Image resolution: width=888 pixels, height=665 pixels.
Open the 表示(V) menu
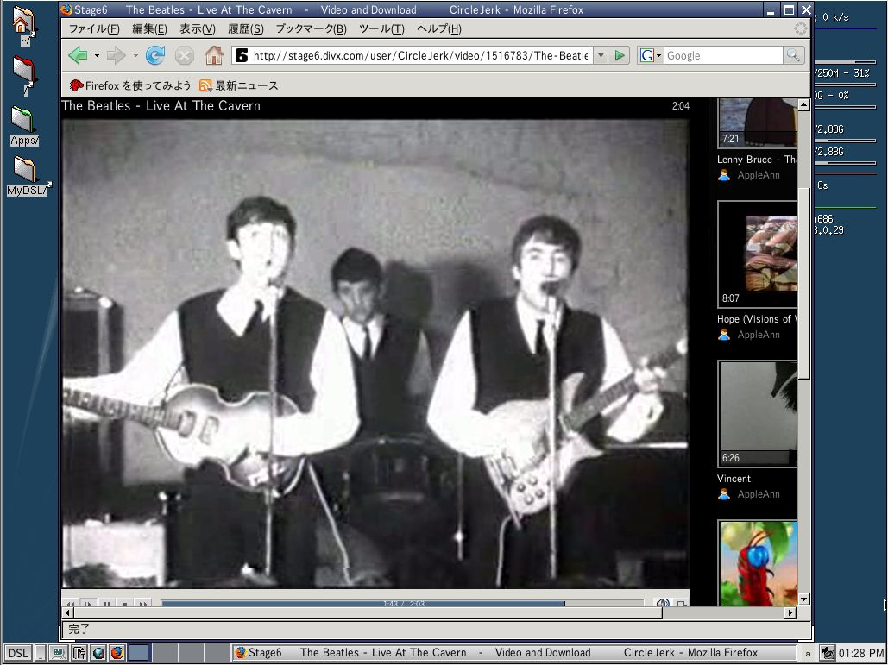[x=197, y=28]
